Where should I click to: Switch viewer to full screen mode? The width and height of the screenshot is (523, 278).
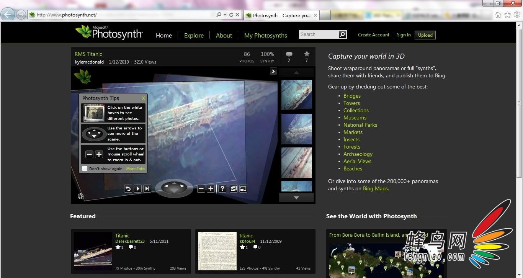pos(243,188)
